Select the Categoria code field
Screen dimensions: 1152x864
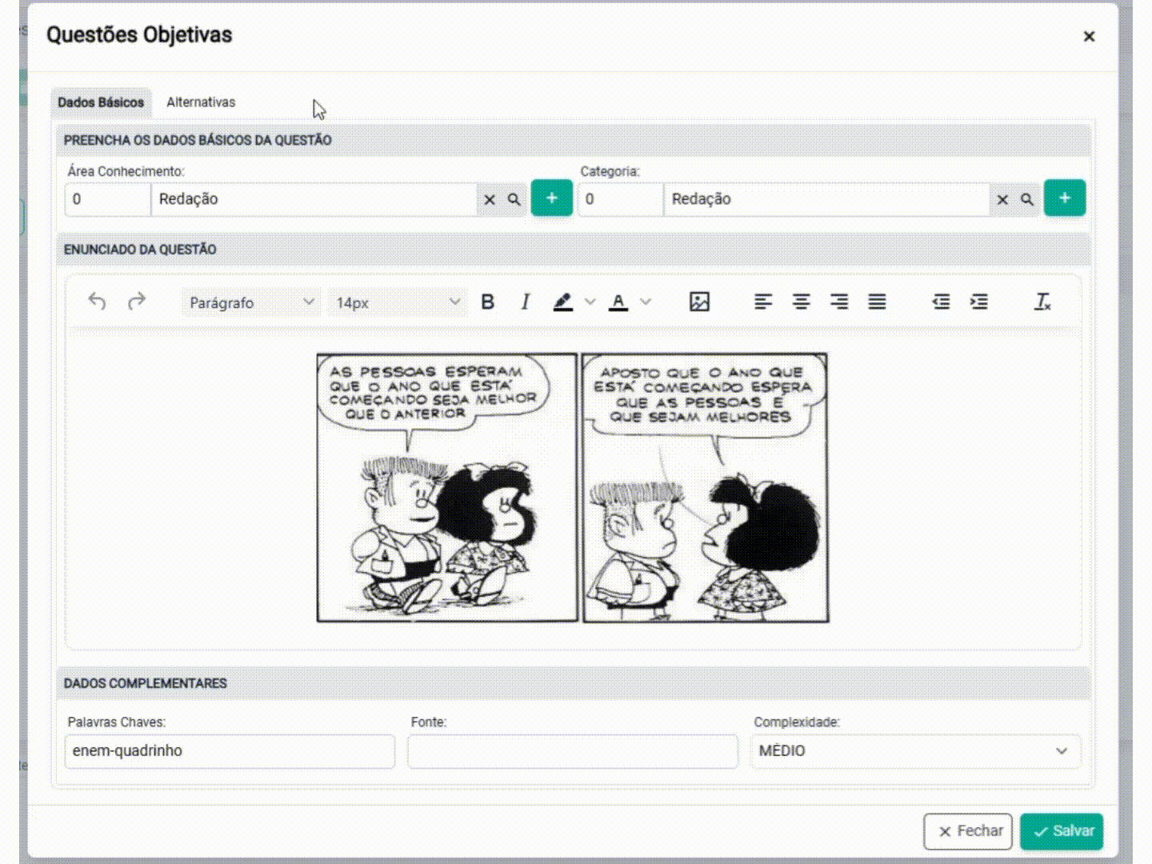pos(620,199)
